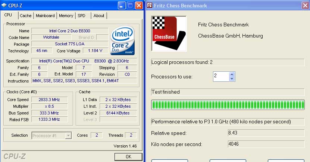This screenshot has height=162, width=310.
Task: Click the CPU-Z title bar app icon
Action: click(x=4, y=5)
